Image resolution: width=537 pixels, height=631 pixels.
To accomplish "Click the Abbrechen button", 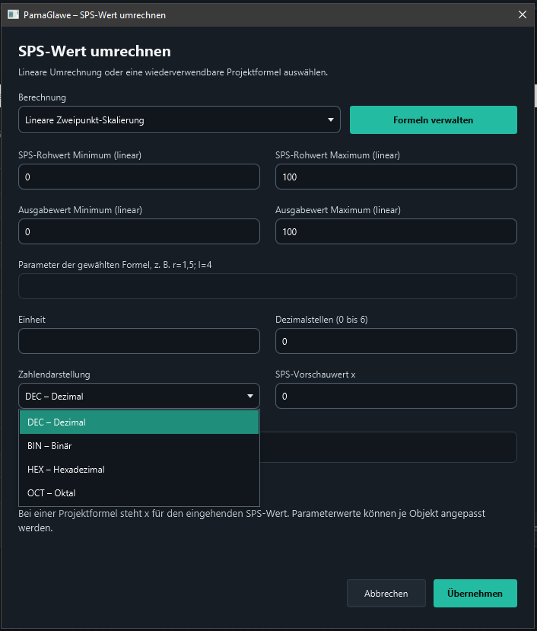I will (x=386, y=593).
